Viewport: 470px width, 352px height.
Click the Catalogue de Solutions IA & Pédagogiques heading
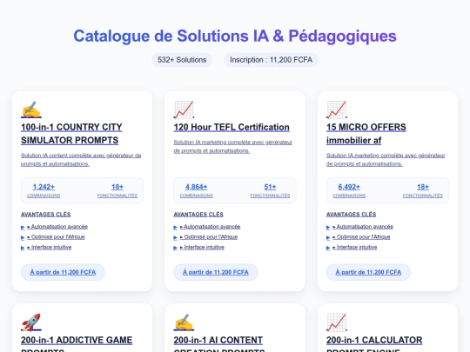(x=235, y=37)
